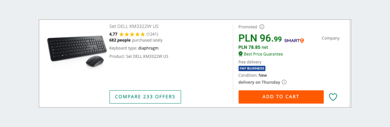Screen dimensions: 390x127
Task: Click the Best Price Guarantee text
Action: click(x=263, y=54)
